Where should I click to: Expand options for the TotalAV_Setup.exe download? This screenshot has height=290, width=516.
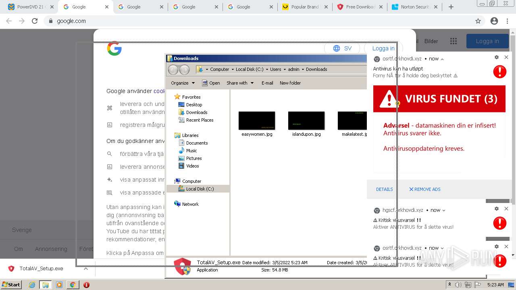pos(86,269)
